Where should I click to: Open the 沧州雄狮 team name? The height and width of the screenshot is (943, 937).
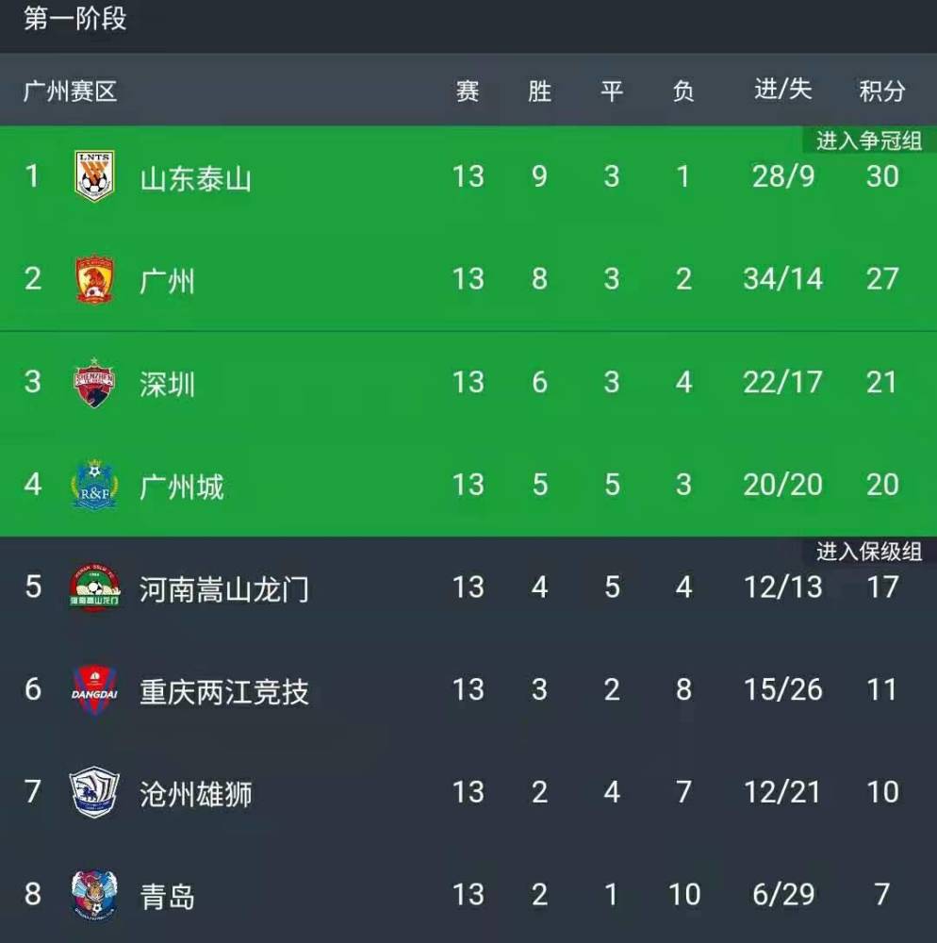pyautogui.click(x=196, y=794)
